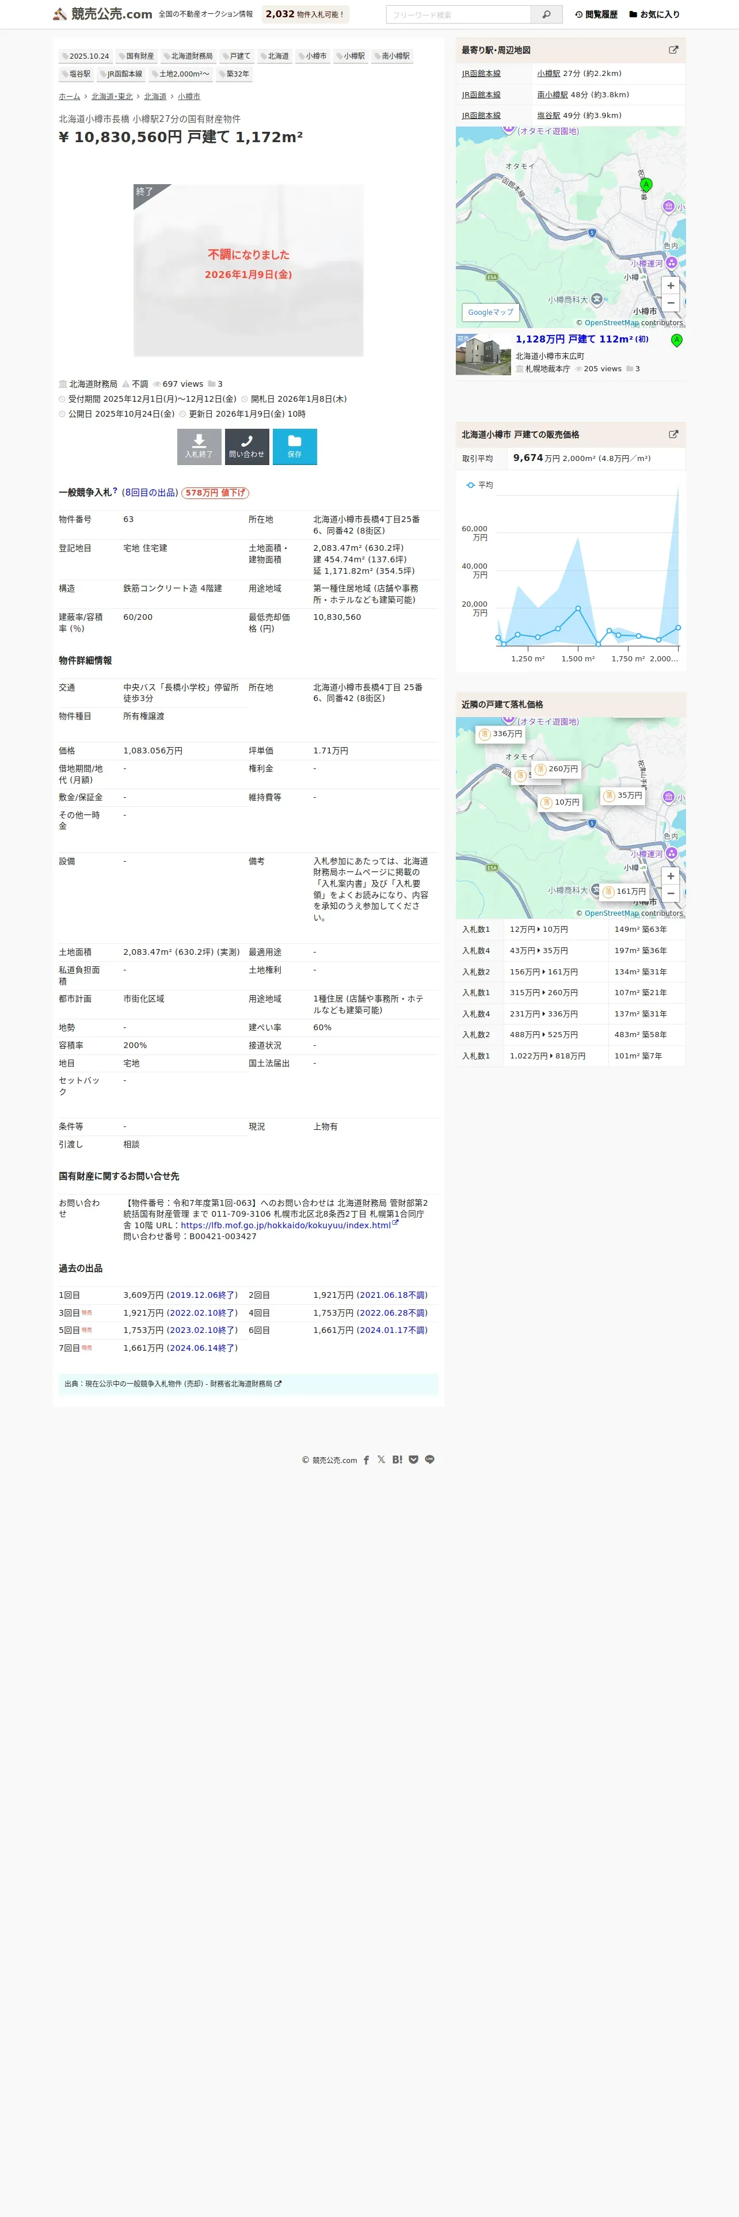Zoom out on the nearby-station map

coord(670,303)
